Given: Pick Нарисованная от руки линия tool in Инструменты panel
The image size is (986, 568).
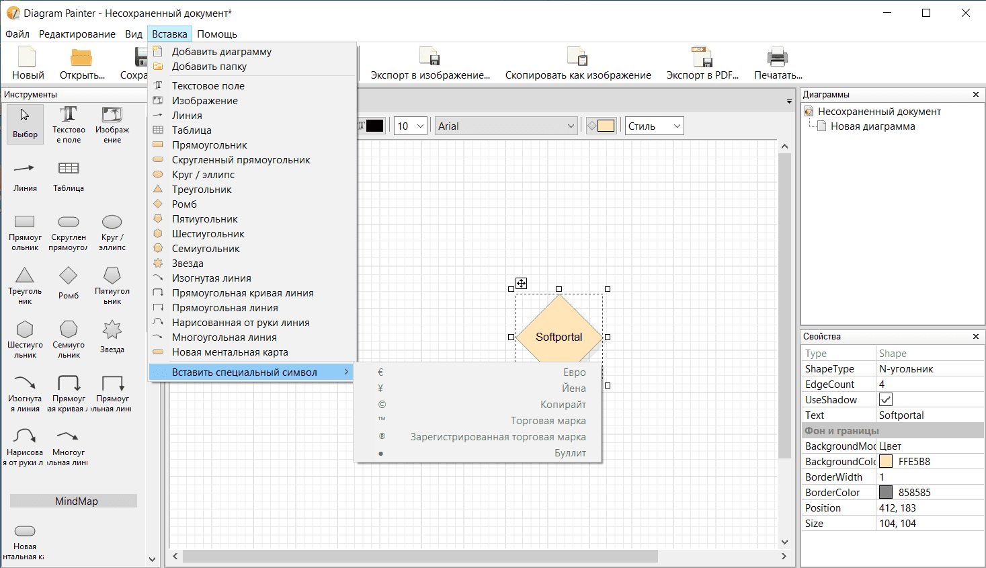Looking at the screenshot, I should (x=26, y=447).
